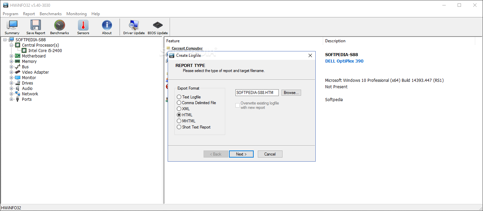Click the Audio speaker icon
This screenshot has width=483, height=211.
coord(18,88)
